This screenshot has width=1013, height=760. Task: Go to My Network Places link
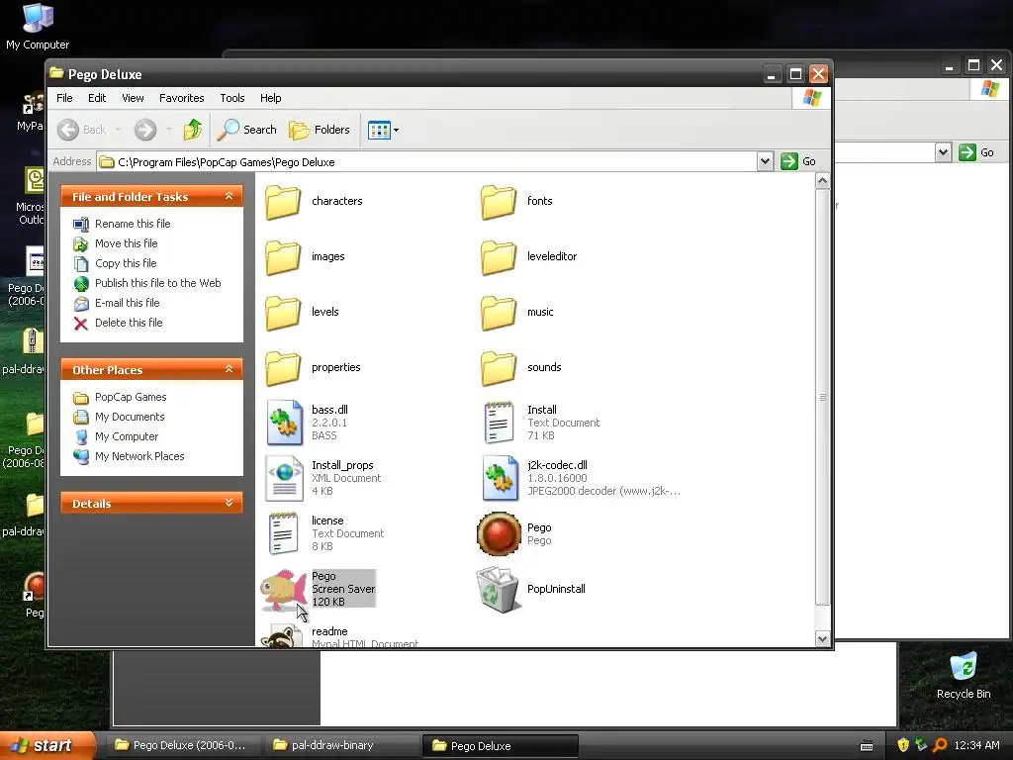pos(130,456)
